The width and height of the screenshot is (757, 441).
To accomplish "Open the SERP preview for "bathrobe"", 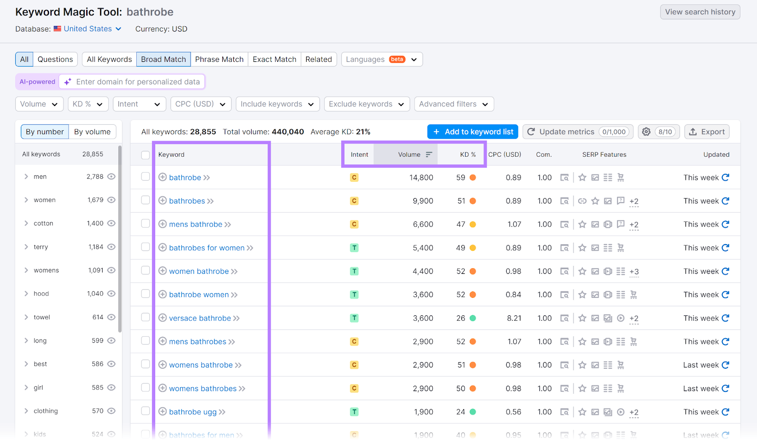I will [x=564, y=177].
